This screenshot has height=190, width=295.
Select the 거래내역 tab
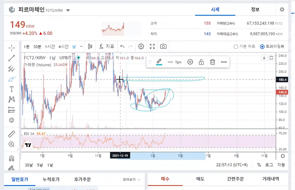pyautogui.click(x=271, y=179)
